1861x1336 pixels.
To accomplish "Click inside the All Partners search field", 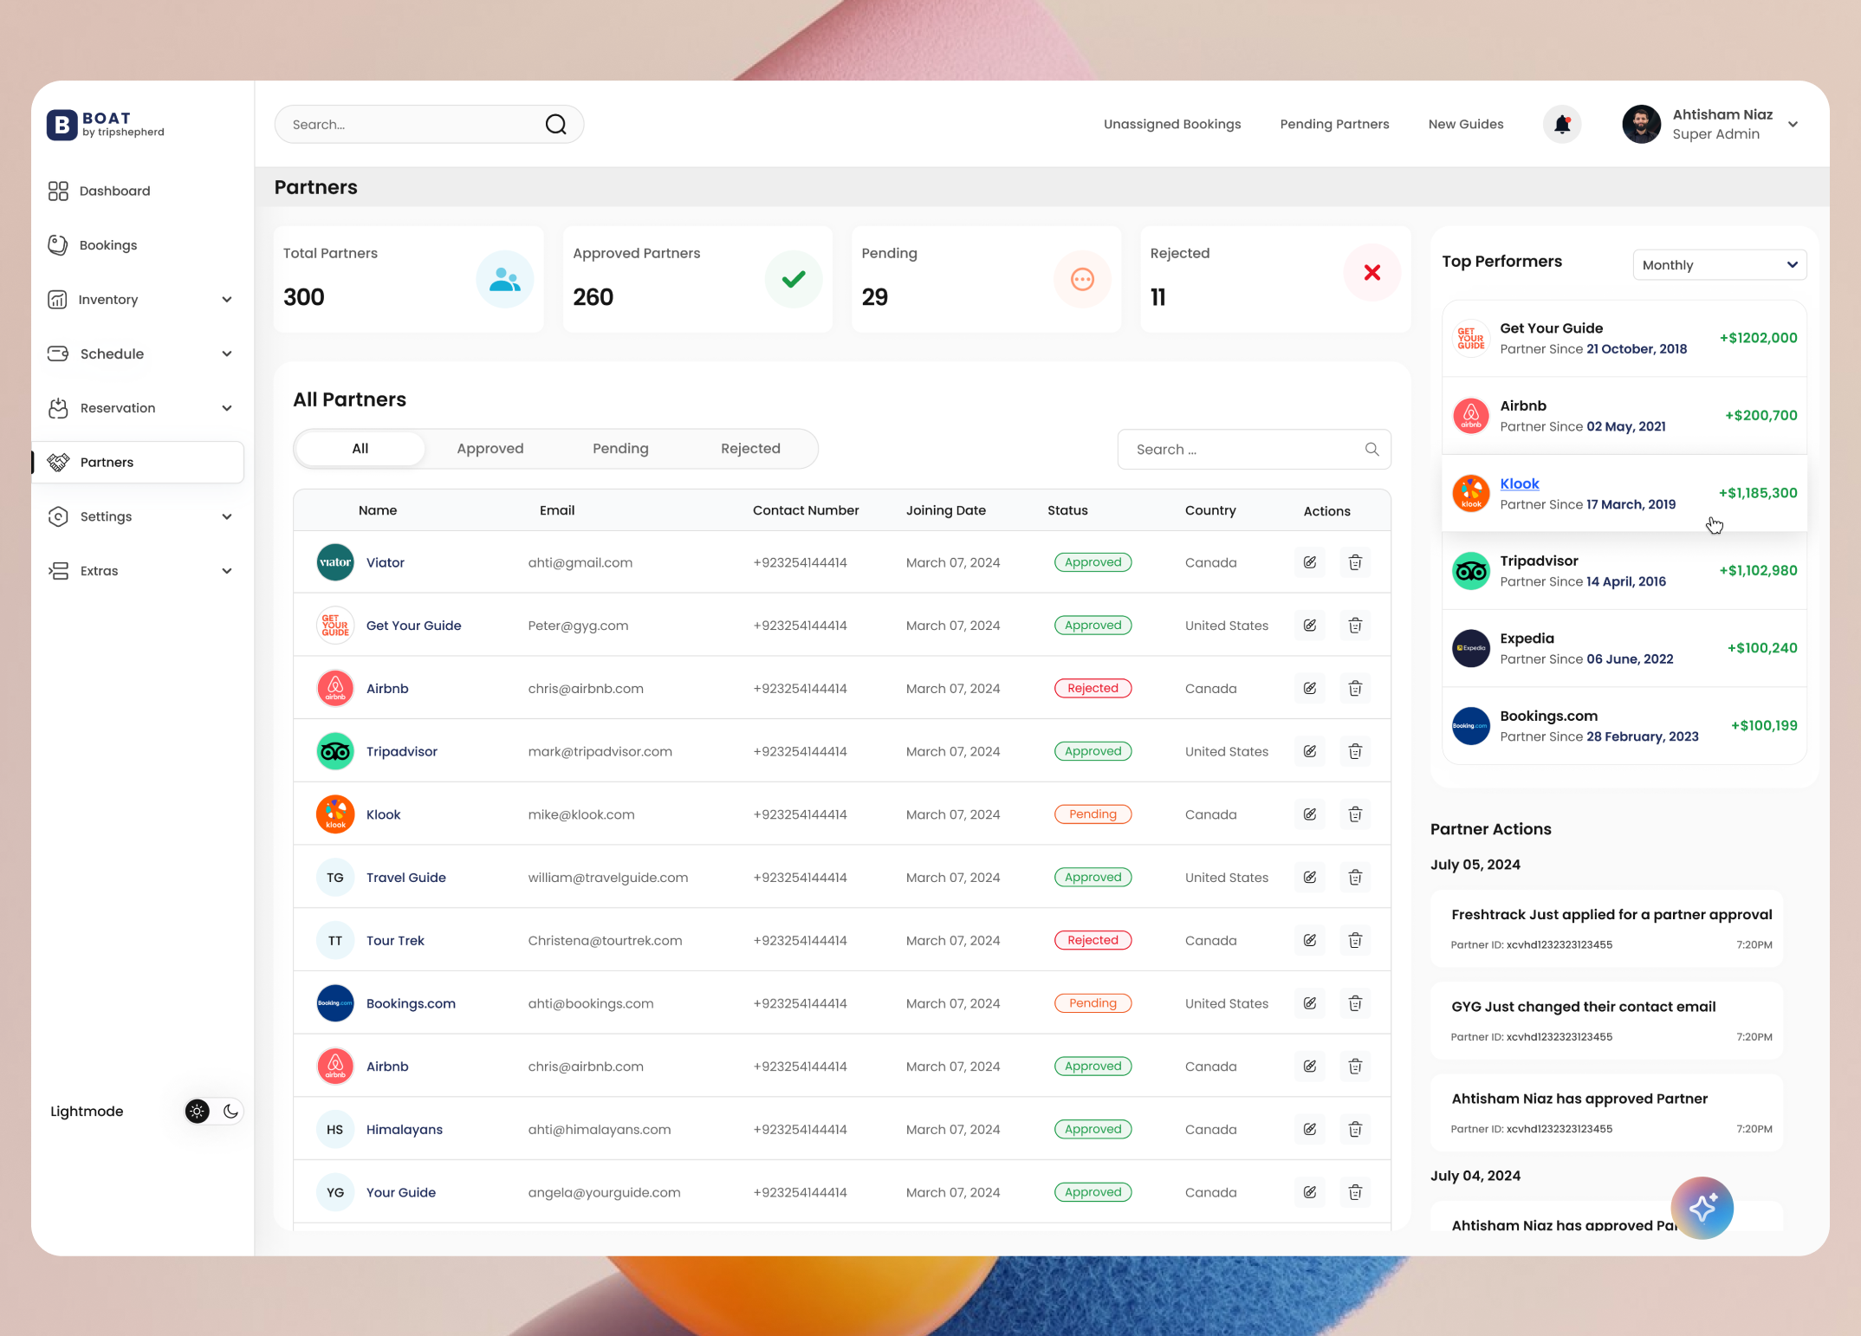I will [1239, 449].
